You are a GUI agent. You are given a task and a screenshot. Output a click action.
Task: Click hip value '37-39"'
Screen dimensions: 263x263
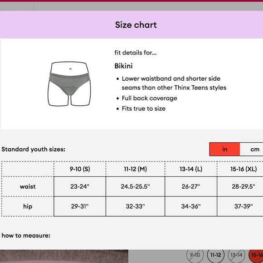[244, 206]
